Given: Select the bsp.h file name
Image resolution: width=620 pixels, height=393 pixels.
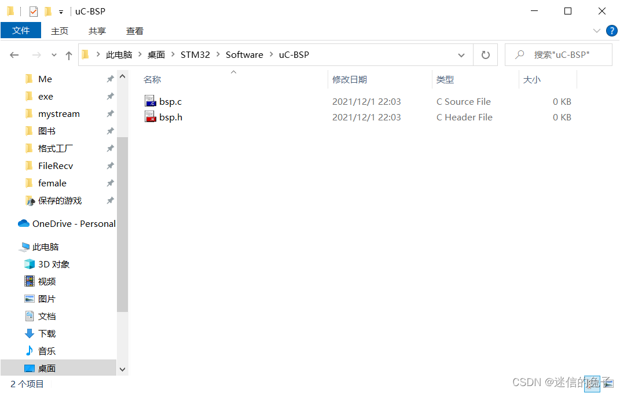Looking at the screenshot, I should [171, 117].
